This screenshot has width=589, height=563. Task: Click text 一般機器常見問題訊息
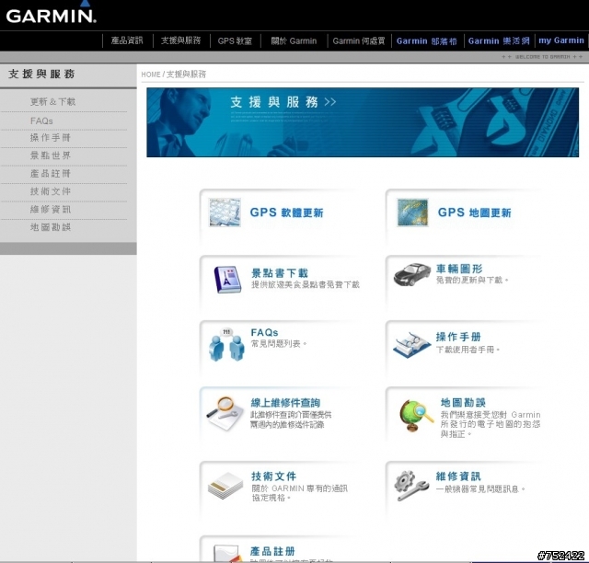point(480,489)
